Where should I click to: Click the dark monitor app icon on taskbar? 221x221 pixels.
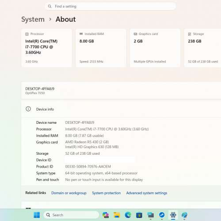[151, 215]
